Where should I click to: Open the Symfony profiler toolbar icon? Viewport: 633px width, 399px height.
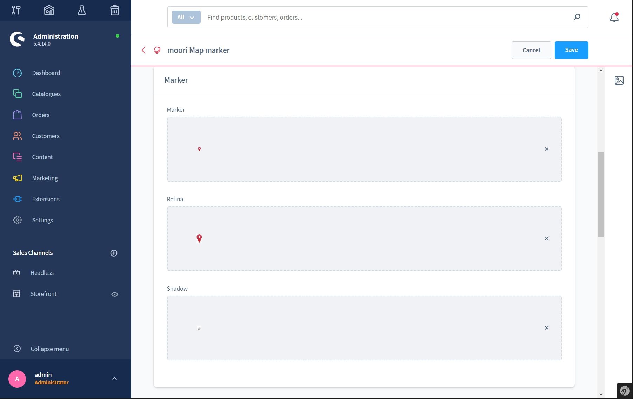tap(625, 391)
